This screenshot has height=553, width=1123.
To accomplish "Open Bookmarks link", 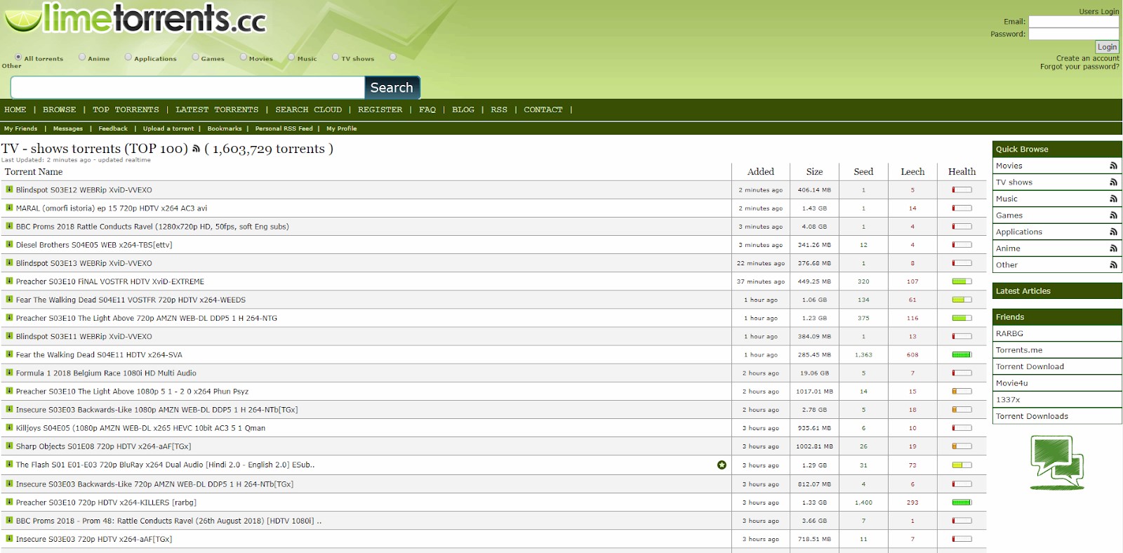I will click(x=225, y=128).
